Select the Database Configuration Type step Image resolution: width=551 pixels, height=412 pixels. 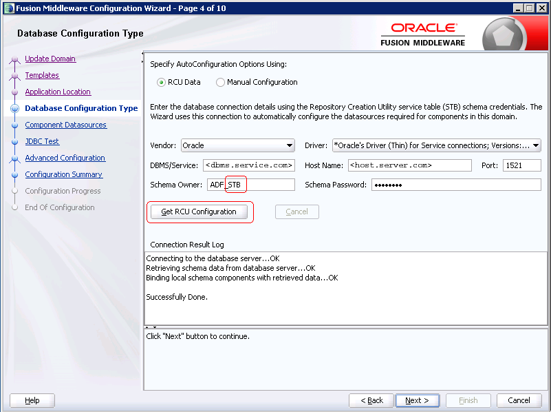pyautogui.click(x=81, y=108)
